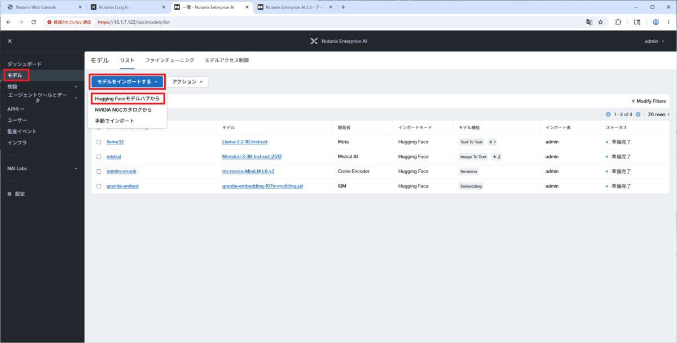
Task: Select the minilm-rerank row checkbox
Action: tap(99, 171)
